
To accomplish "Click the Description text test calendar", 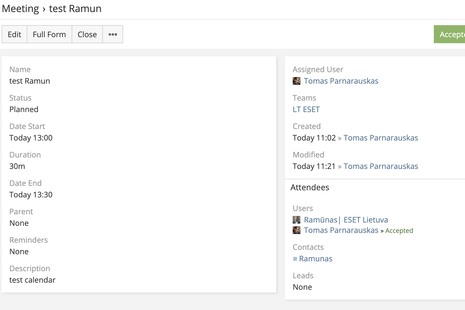I will click(x=32, y=280).
